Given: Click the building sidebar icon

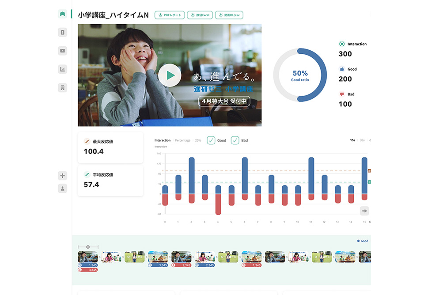Looking at the screenshot, I should coord(62,88).
